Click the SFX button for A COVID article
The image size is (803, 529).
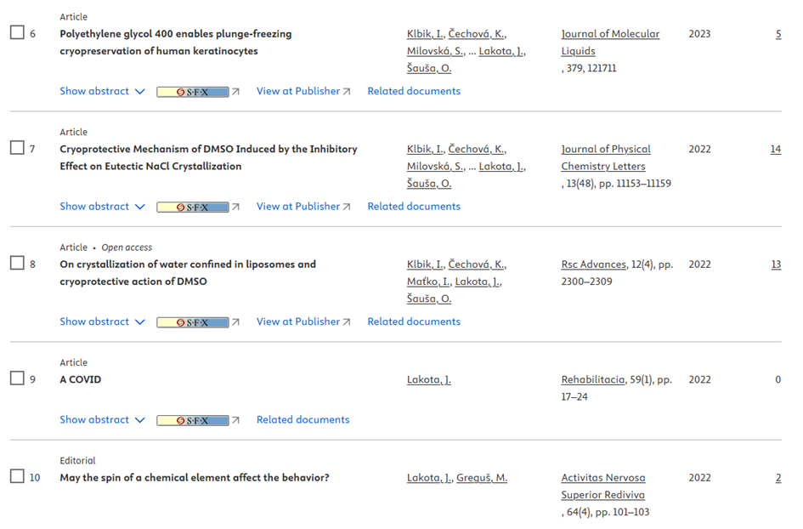coord(193,420)
